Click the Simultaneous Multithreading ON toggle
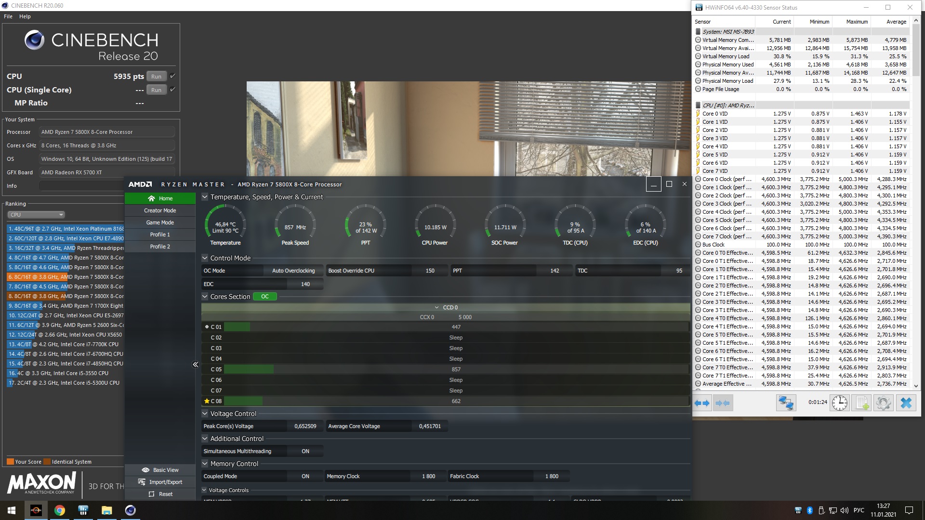925x520 pixels. [x=305, y=451]
